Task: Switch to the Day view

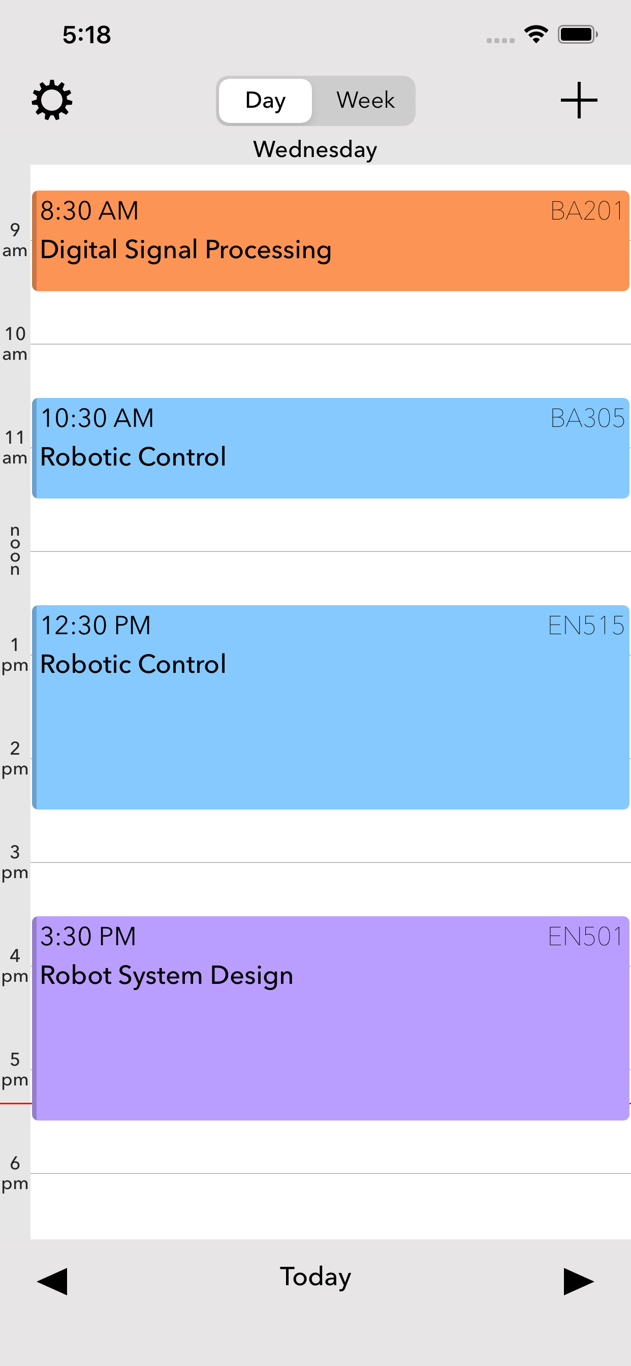Action: [x=265, y=100]
